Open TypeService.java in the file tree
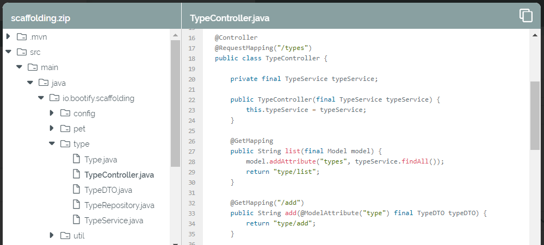Image resolution: width=544 pixels, height=245 pixels. [x=114, y=221]
